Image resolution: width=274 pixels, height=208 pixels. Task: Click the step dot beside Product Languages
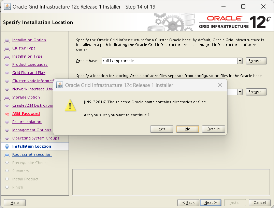pos(7,65)
